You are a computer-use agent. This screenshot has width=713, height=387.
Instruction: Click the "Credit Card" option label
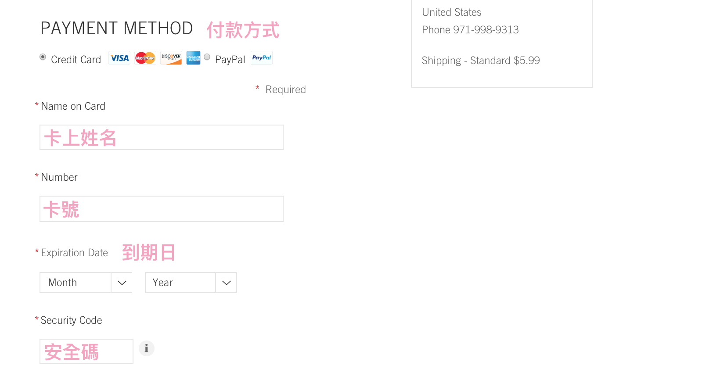[76, 60]
